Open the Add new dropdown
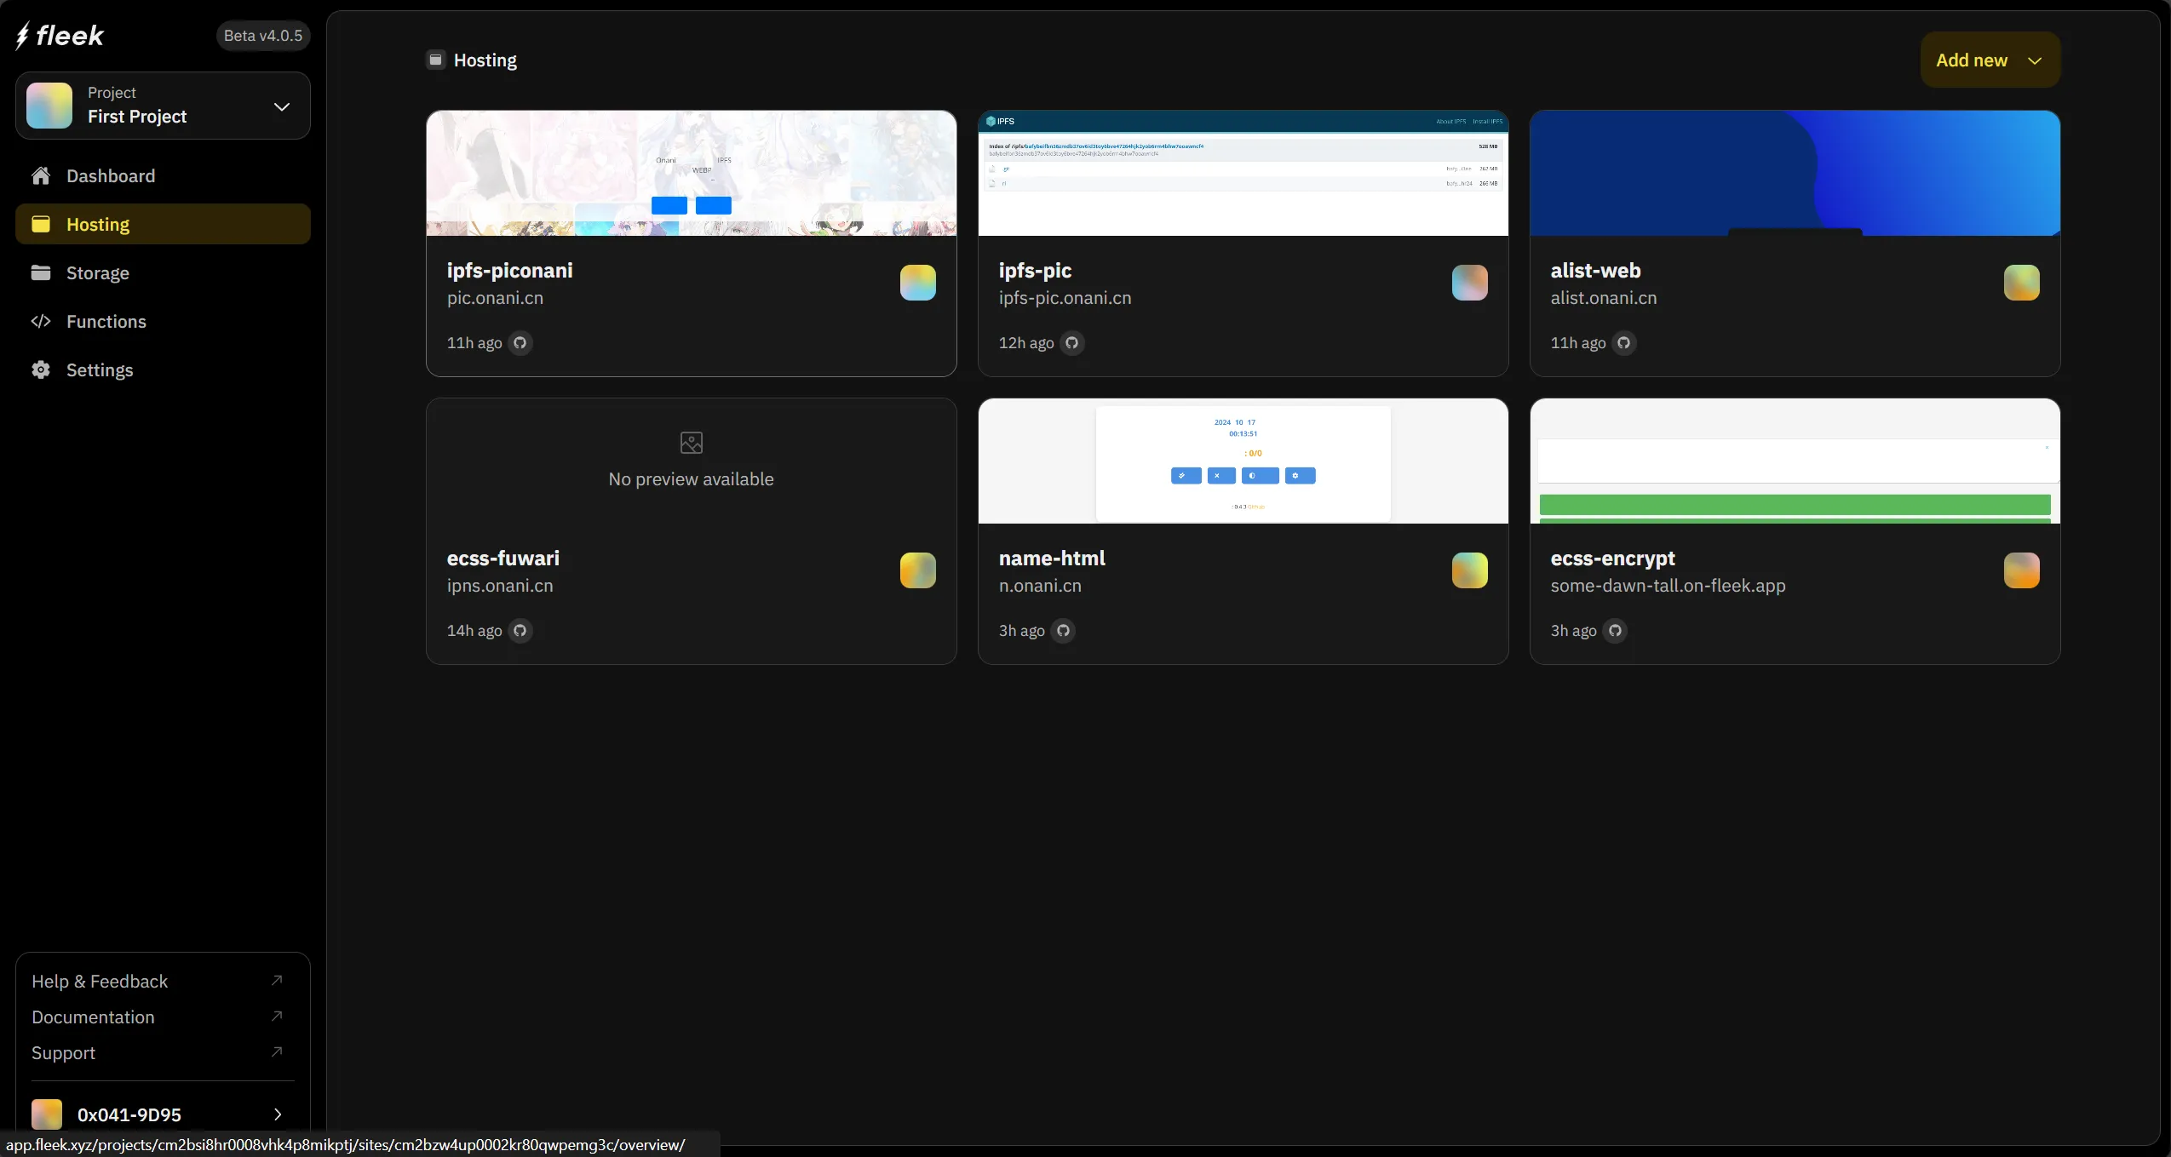This screenshot has width=2171, height=1157. coord(1990,60)
